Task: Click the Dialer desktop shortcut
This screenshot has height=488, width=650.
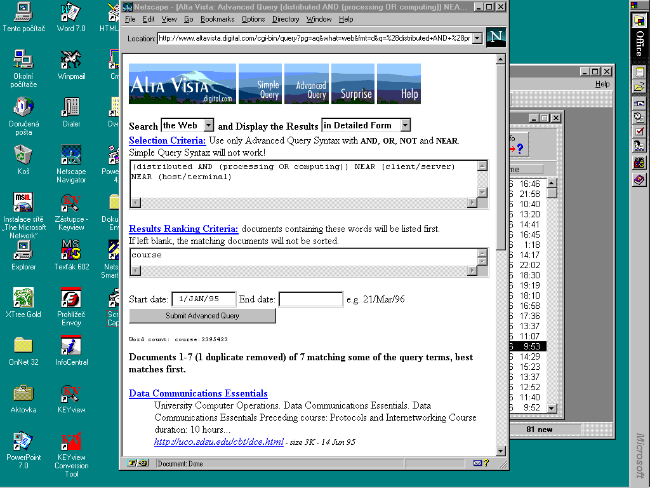Action: [71, 112]
